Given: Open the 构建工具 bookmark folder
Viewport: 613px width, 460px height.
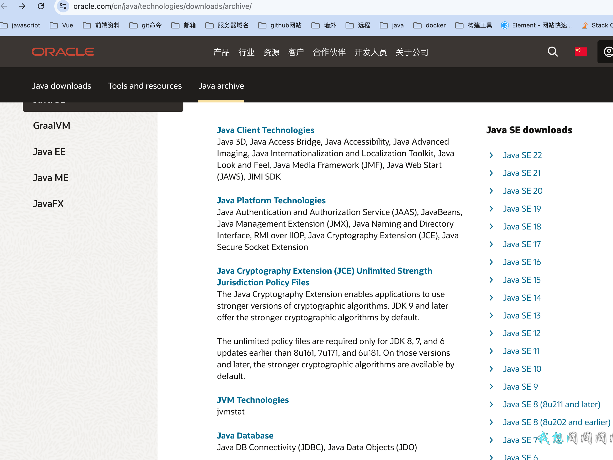Looking at the screenshot, I should [474, 25].
